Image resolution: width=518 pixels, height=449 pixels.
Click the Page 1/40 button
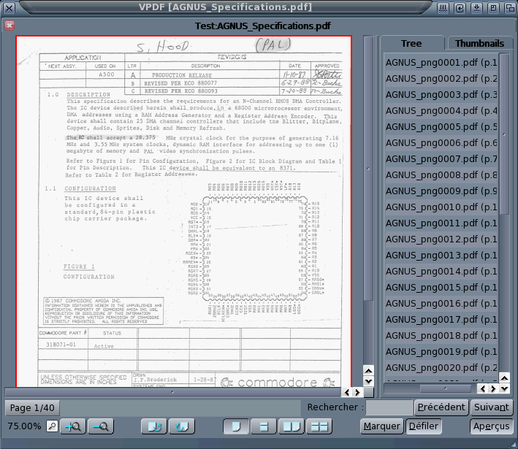[32, 407]
